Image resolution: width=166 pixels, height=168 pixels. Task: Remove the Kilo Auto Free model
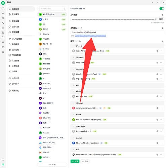(x=161, y=96)
